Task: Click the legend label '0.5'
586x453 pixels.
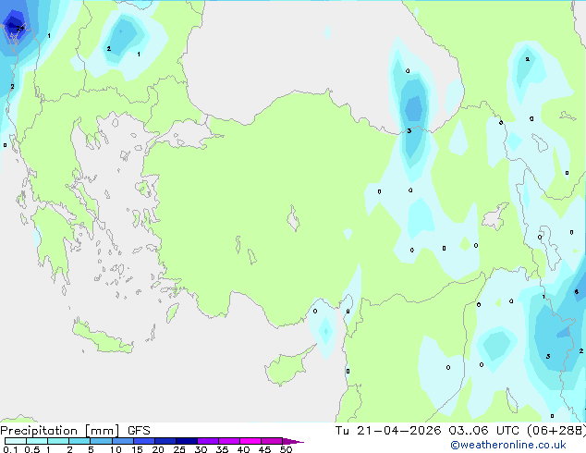Action: (x=31, y=449)
